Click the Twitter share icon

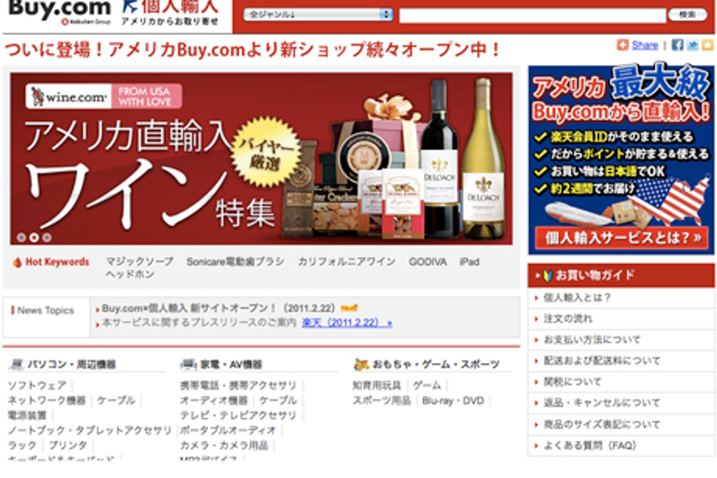(x=693, y=44)
